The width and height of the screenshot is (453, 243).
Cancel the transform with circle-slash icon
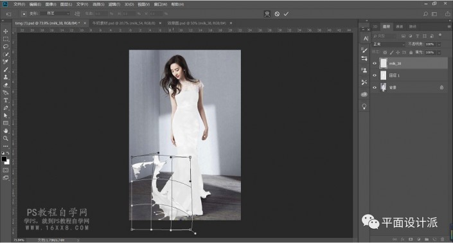click(277, 14)
